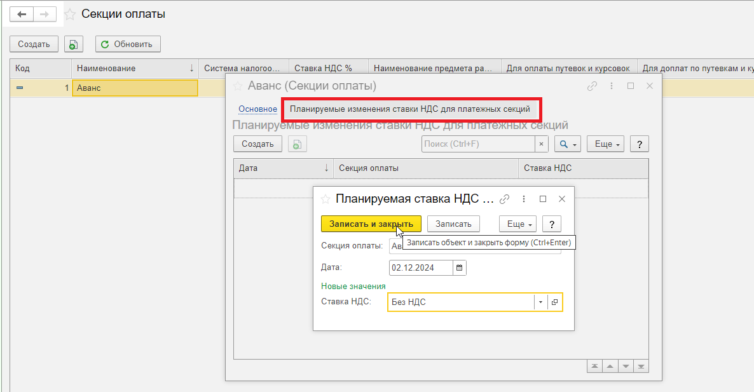Focus the Поиск (Ctrl+F) search field

tap(478, 144)
